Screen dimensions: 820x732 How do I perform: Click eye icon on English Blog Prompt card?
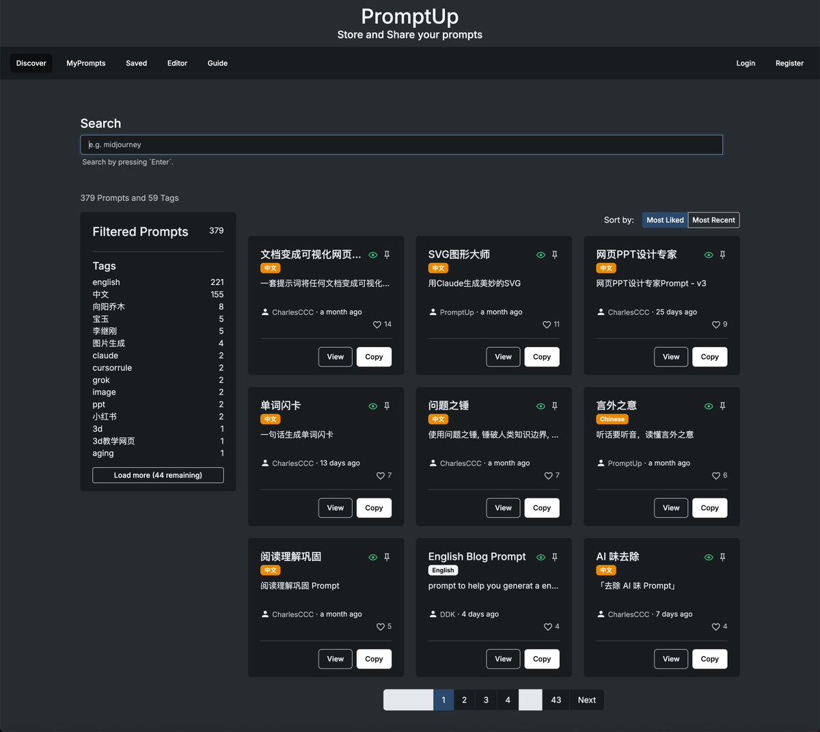541,557
